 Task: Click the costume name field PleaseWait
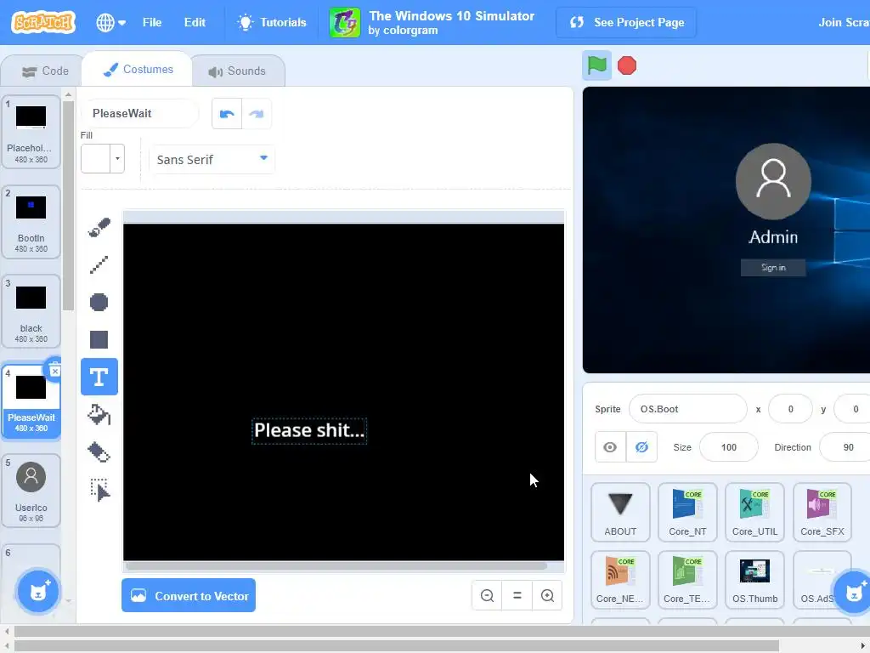pos(140,114)
